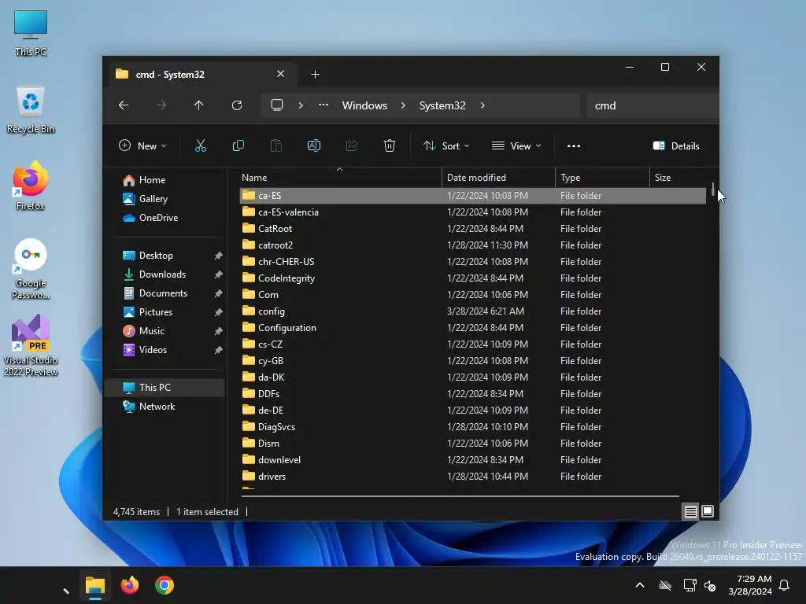Unpin Music from quick access

[x=219, y=331]
